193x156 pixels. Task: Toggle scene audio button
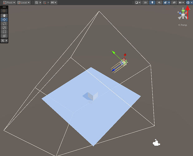click(159, 3)
